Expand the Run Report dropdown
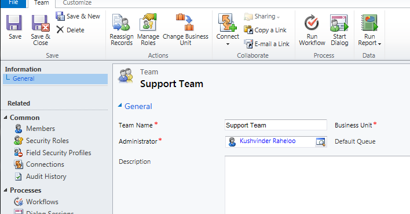 click(369, 30)
